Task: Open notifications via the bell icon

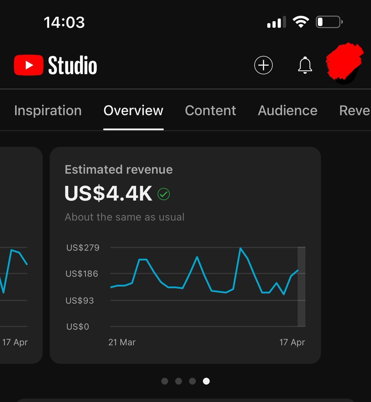Action: [305, 65]
